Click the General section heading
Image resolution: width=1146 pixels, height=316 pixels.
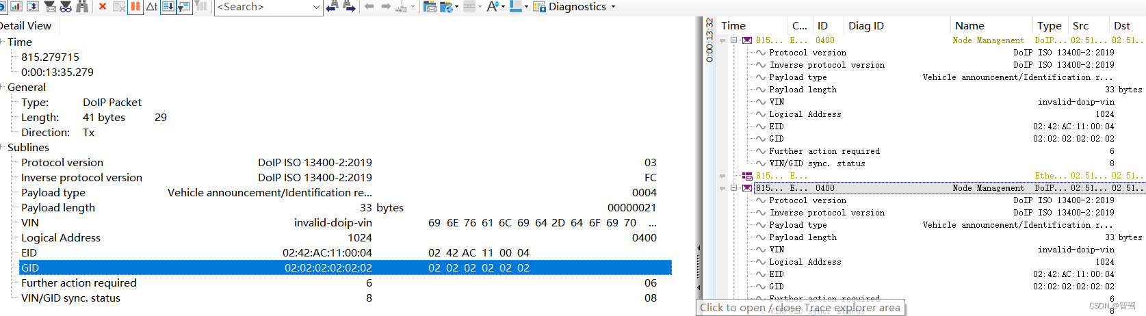coord(27,87)
